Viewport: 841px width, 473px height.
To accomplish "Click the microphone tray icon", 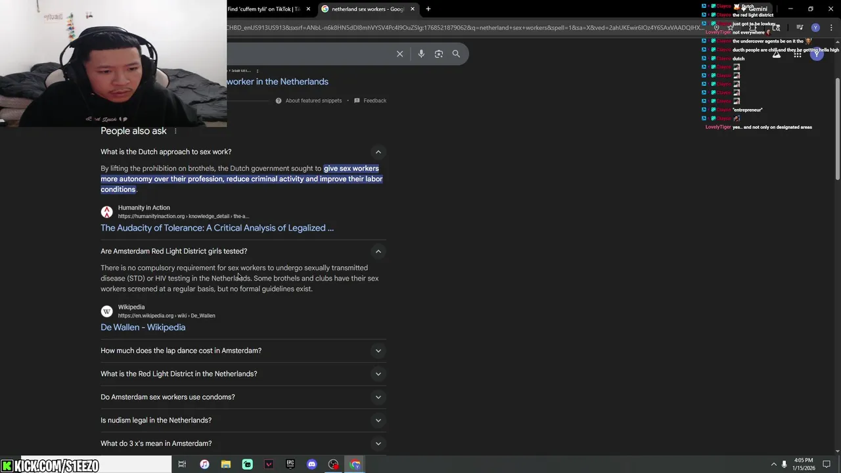I will point(784,464).
